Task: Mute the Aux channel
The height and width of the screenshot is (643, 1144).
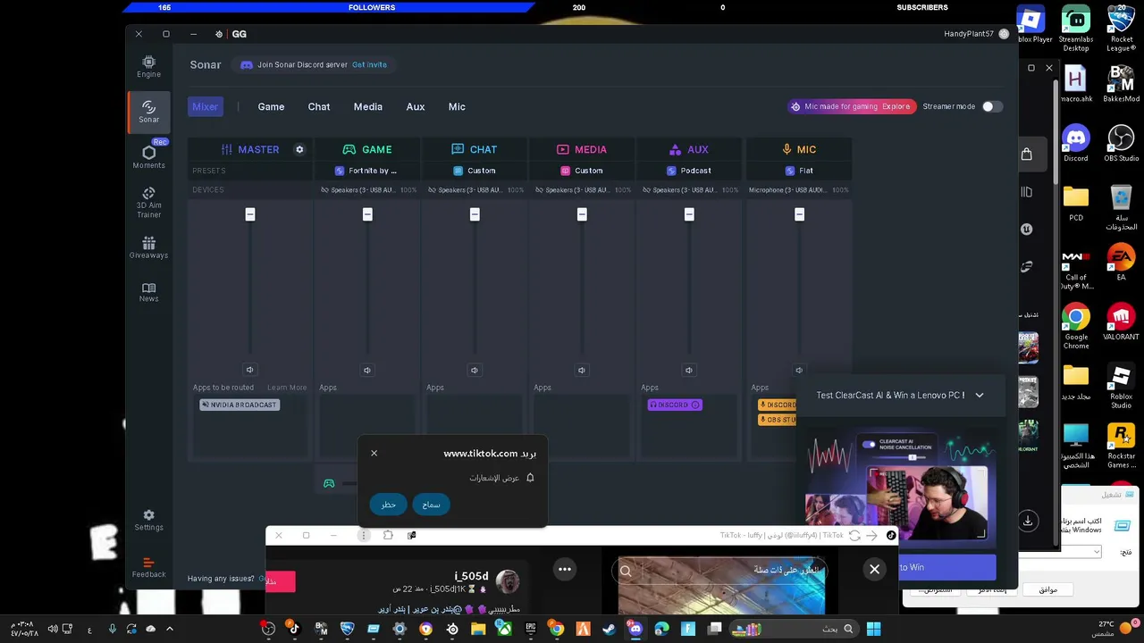Action: (688, 370)
